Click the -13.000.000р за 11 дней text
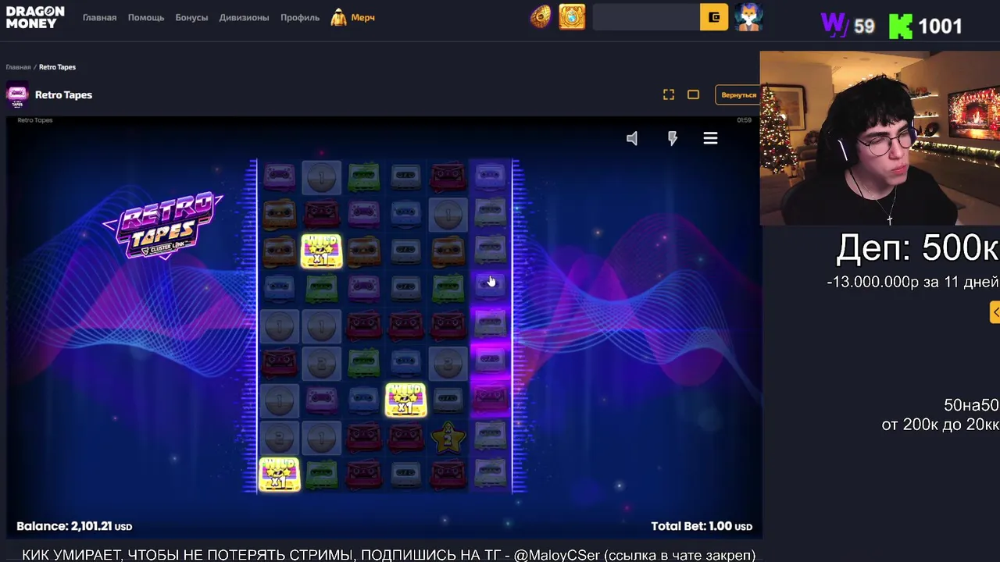Image resolution: width=1000 pixels, height=562 pixels. coord(912,282)
